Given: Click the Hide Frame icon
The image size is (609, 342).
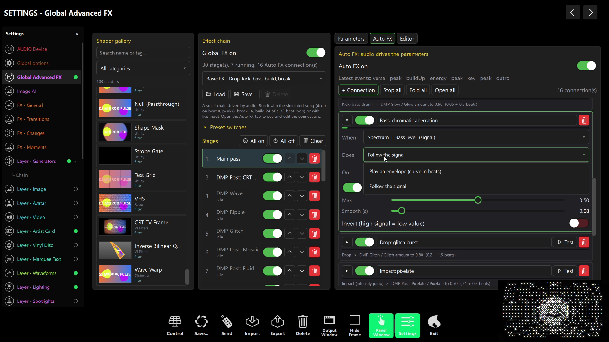Looking at the screenshot, I should (x=355, y=326).
